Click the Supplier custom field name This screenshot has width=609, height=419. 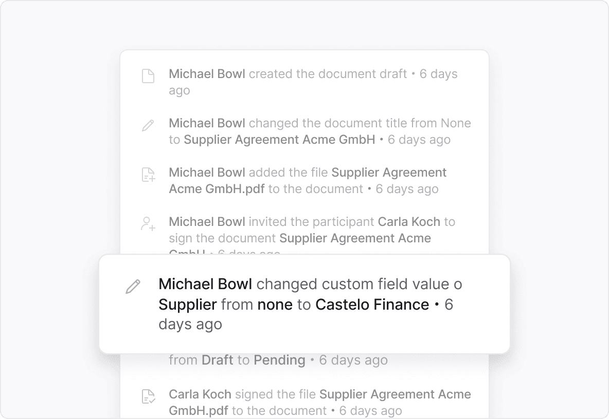(188, 304)
